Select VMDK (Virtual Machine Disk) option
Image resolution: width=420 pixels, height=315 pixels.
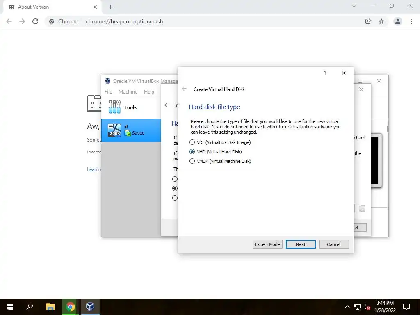tap(220, 161)
